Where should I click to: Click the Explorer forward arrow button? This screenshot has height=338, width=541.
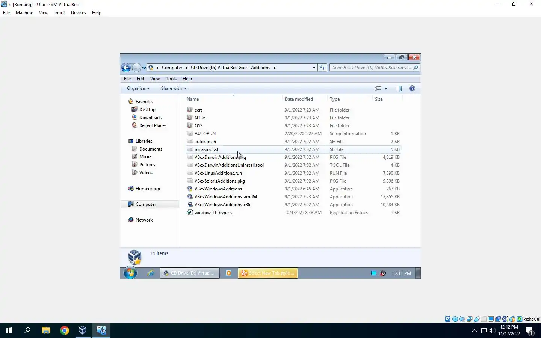(x=136, y=68)
